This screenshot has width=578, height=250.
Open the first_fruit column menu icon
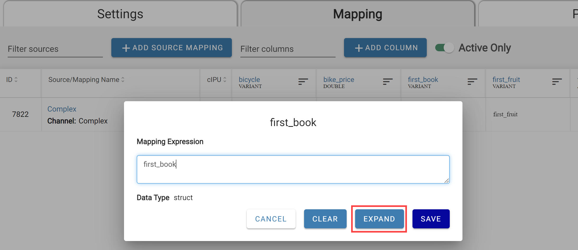coord(557,82)
